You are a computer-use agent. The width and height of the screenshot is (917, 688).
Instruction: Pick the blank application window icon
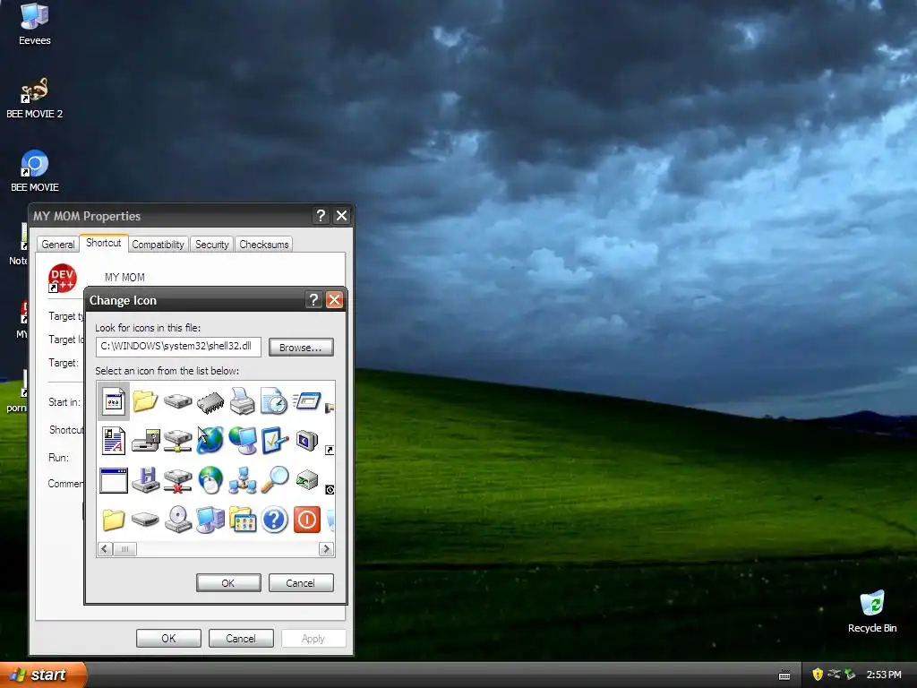pyautogui.click(x=114, y=480)
